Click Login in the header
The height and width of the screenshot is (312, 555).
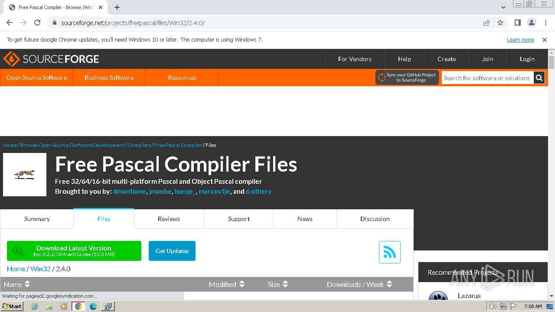[527, 59]
